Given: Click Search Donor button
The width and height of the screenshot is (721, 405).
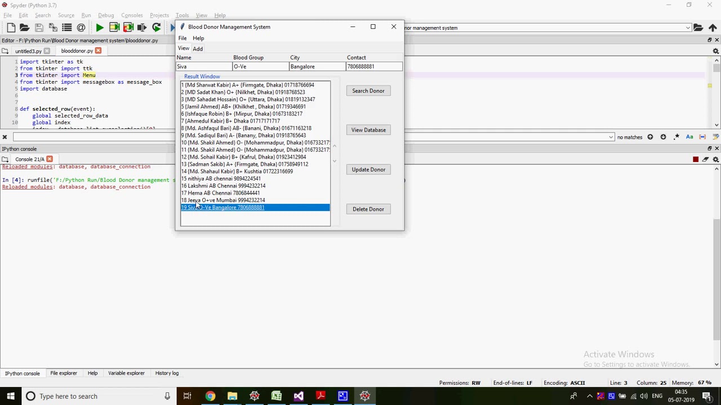Looking at the screenshot, I should tap(368, 91).
